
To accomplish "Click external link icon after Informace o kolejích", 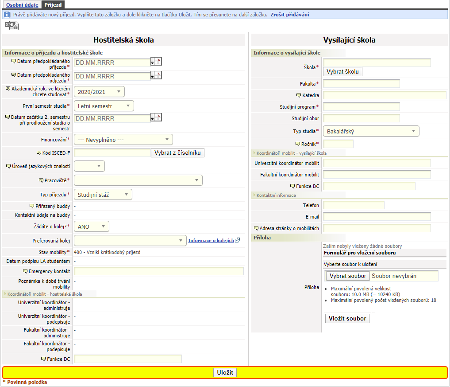I will click(237, 240).
